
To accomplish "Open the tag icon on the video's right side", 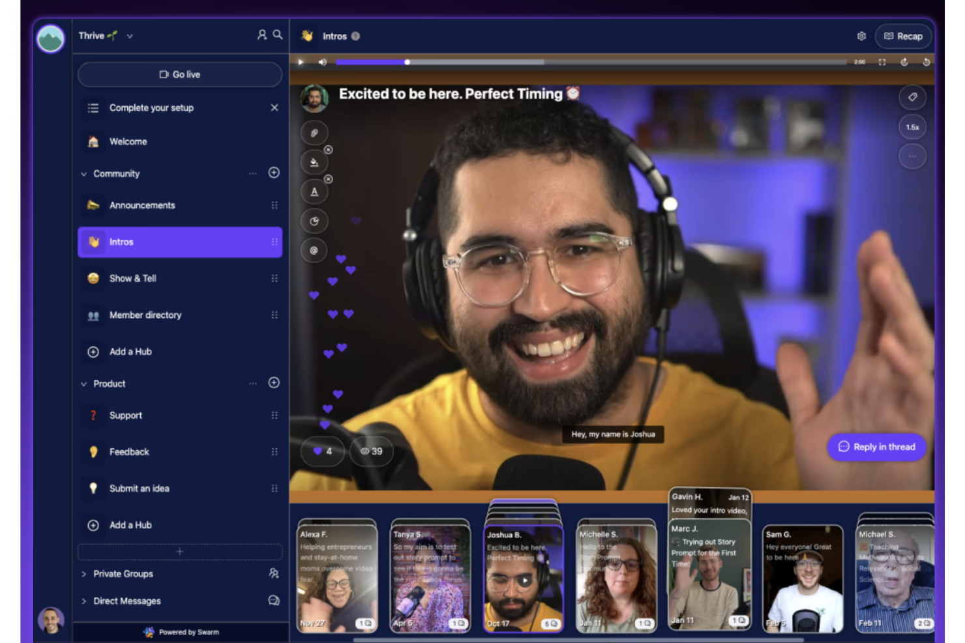I will coord(912,97).
